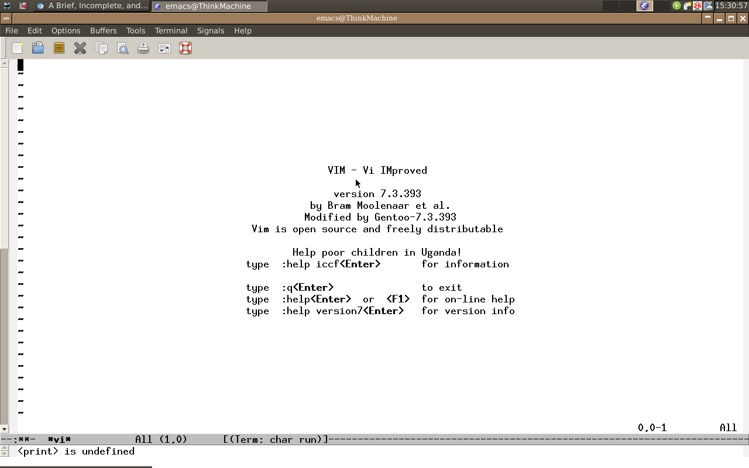
Task: Open the Buffers menu
Action: (104, 30)
